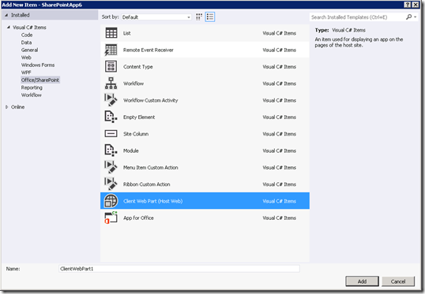Select the Reporting category
The width and height of the screenshot is (425, 294).
point(32,87)
